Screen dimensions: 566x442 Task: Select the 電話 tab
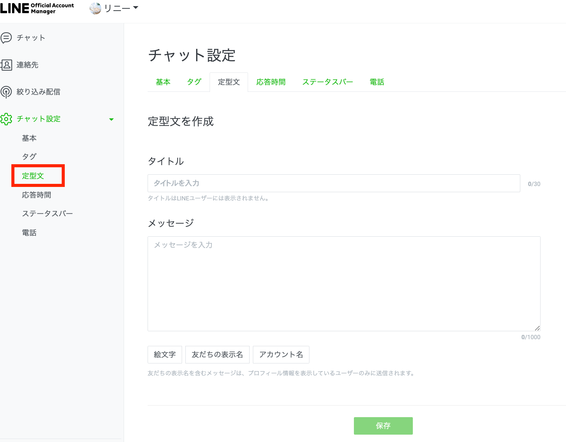click(x=377, y=82)
